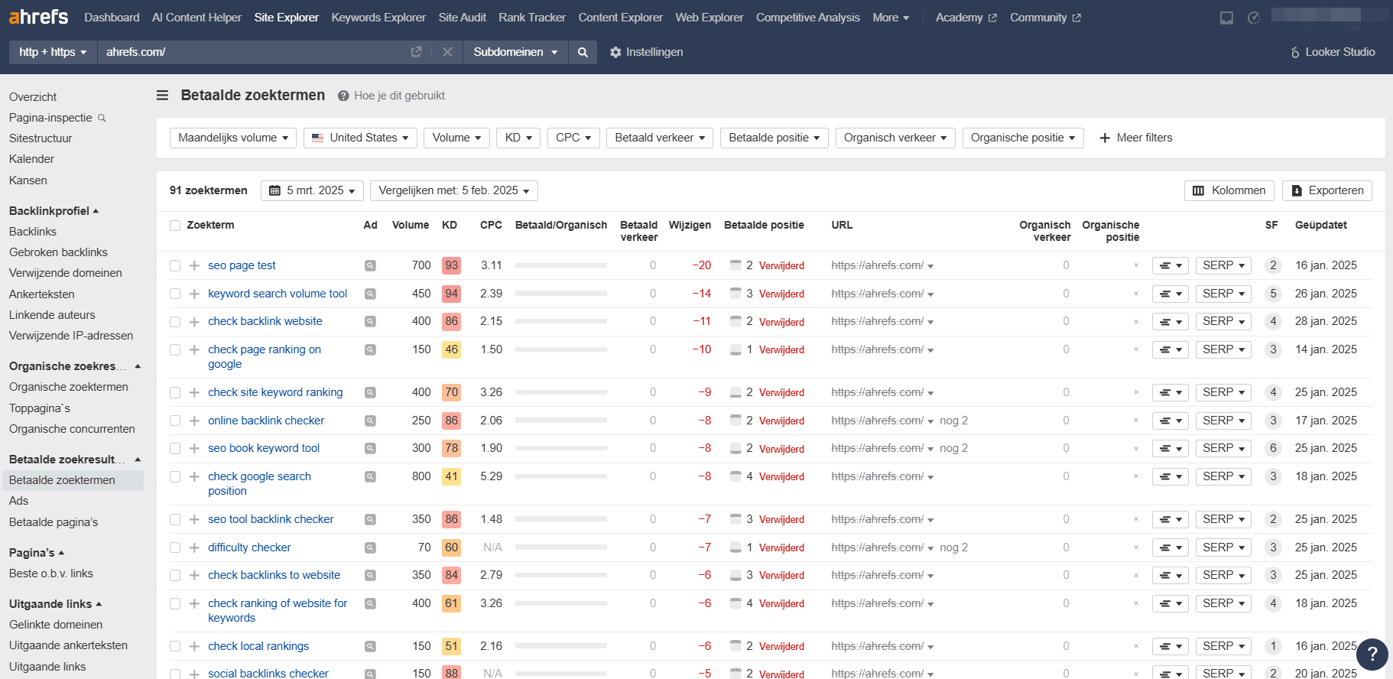Click the Ad icon for keyword search volume tool
Image resolution: width=1393 pixels, height=679 pixels.
click(370, 294)
